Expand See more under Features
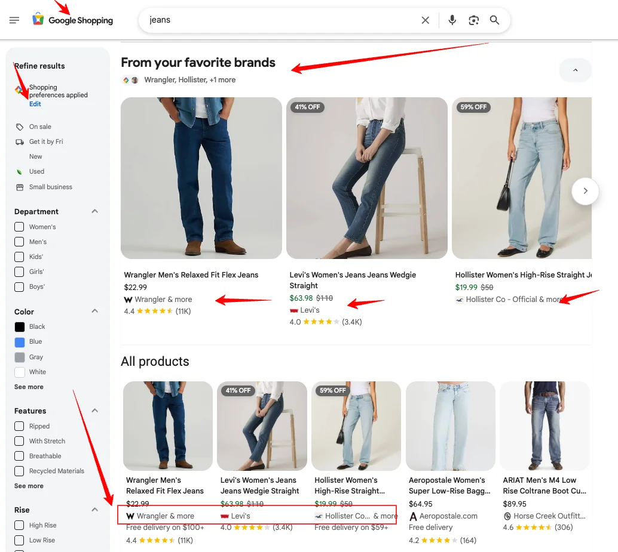The height and width of the screenshot is (552, 618). (x=29, y=486)
